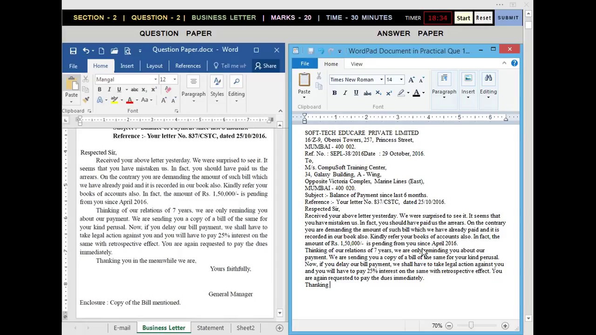This screenshot has height=335, width=596.
Task: Switch to the Insert tab in Word
Action: [127, 66]
